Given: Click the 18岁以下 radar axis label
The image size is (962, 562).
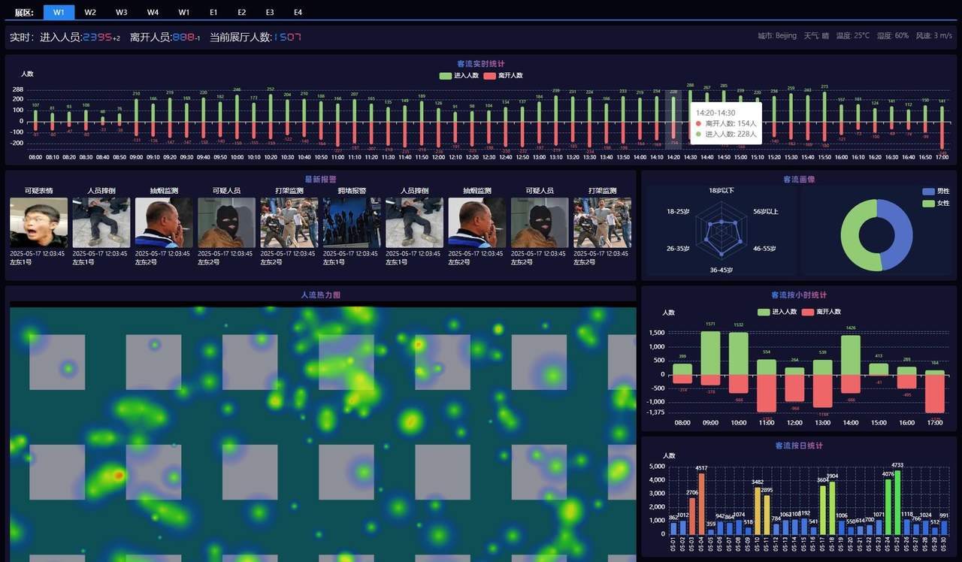Looking at the screenshot, I should (x=721, y=191).
